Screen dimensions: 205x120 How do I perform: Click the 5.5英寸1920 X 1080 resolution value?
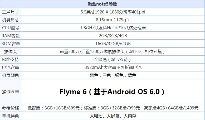[x=113, y=12]
